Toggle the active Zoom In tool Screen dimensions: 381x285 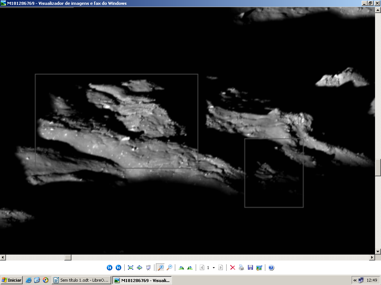(160, 268)
